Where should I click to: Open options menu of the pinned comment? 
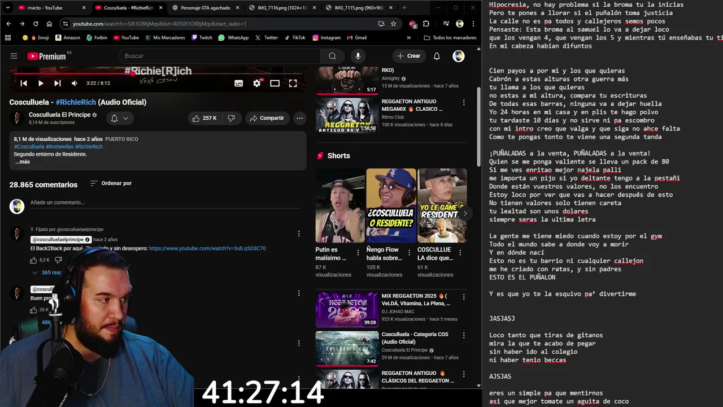tap(299, 233)
